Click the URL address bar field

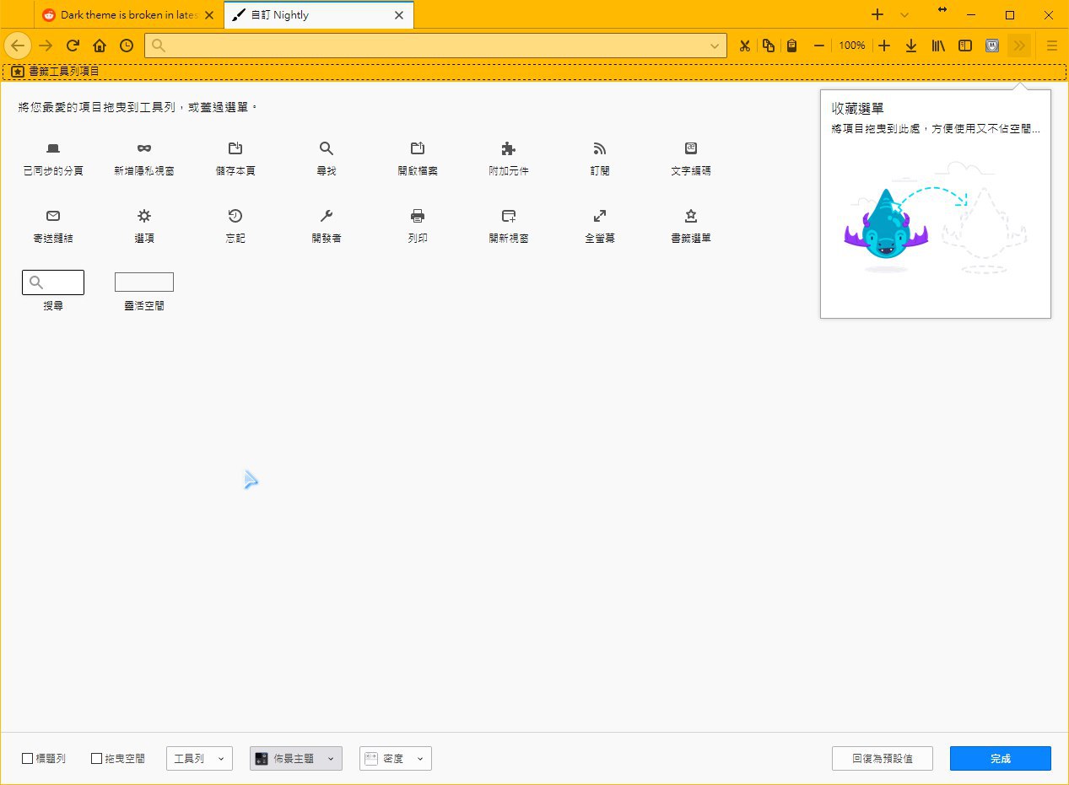(x=435, y=46)
